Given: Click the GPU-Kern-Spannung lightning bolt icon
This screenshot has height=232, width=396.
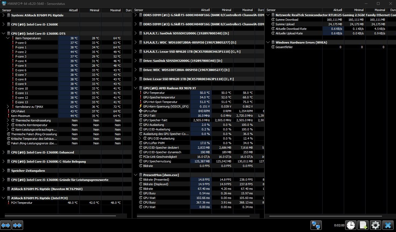Looking at the screenshot, I should [x=140, y=106].
